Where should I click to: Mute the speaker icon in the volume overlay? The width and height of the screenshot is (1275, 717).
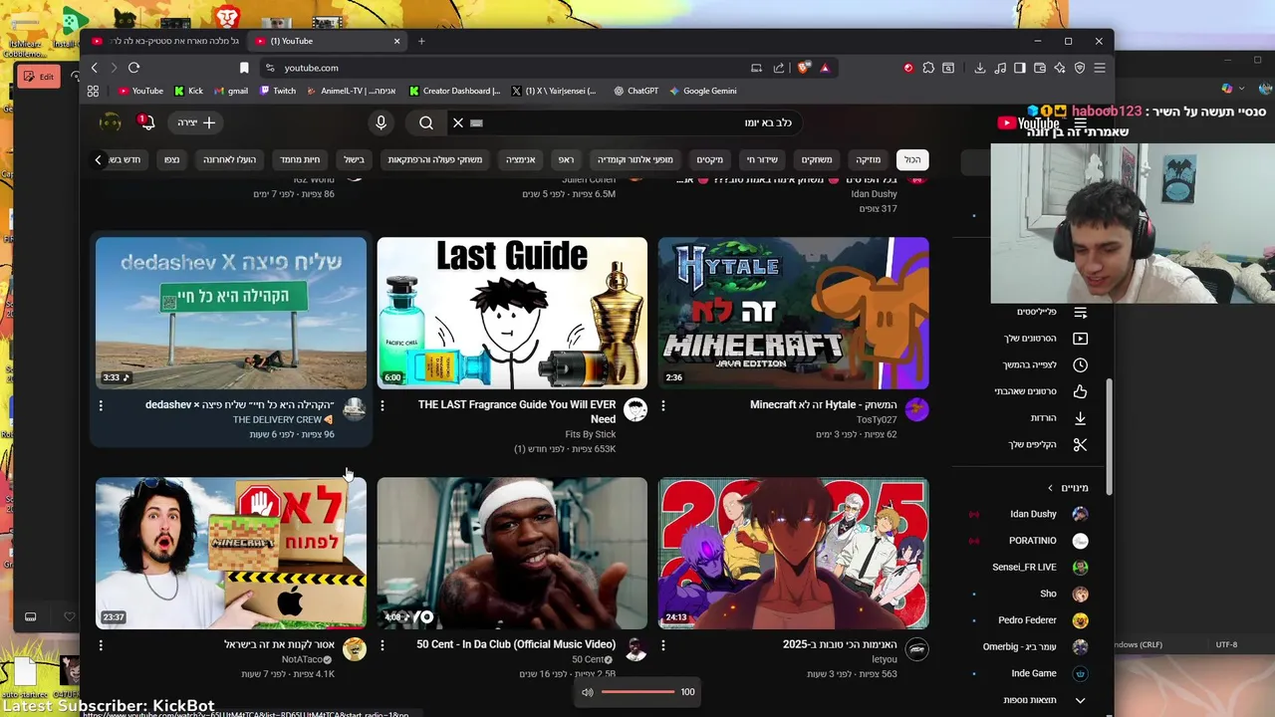[588, 692]
